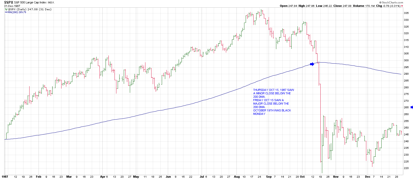Click the blue arrow marking the 200 DMA
Screen dimensions: 413x179
point(312,64)
